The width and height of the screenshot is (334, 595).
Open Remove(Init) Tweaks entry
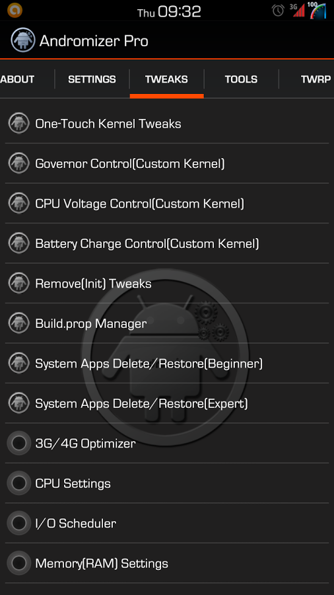[x=167, y=284]
